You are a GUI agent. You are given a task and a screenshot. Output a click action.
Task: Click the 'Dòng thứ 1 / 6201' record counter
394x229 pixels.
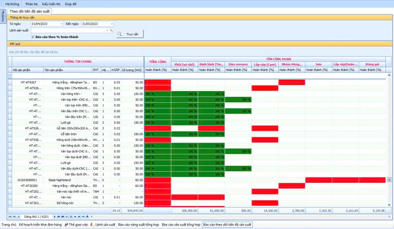pyautogui.click(x=36, y=216)
